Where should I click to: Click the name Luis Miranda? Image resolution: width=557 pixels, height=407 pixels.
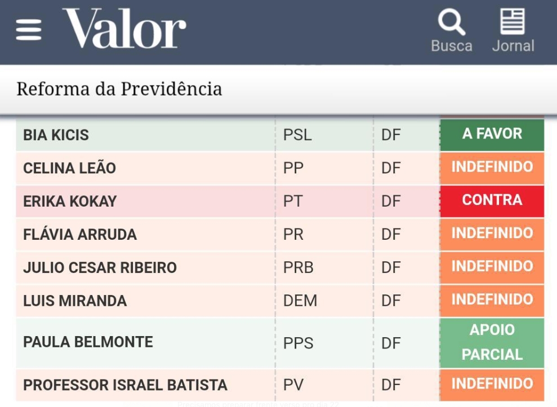coord(75,301)
